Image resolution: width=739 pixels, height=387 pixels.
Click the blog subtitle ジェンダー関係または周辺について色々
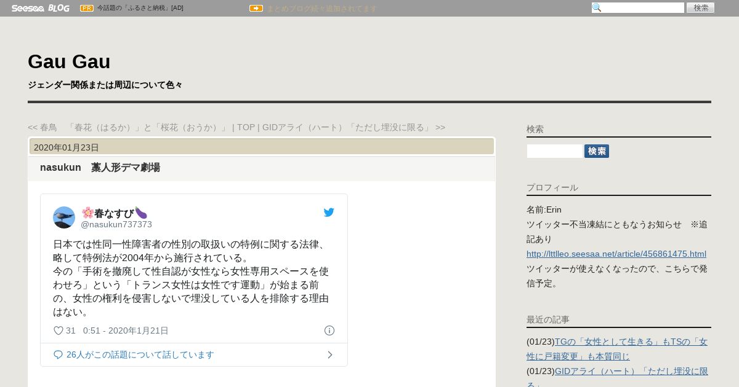105,85
